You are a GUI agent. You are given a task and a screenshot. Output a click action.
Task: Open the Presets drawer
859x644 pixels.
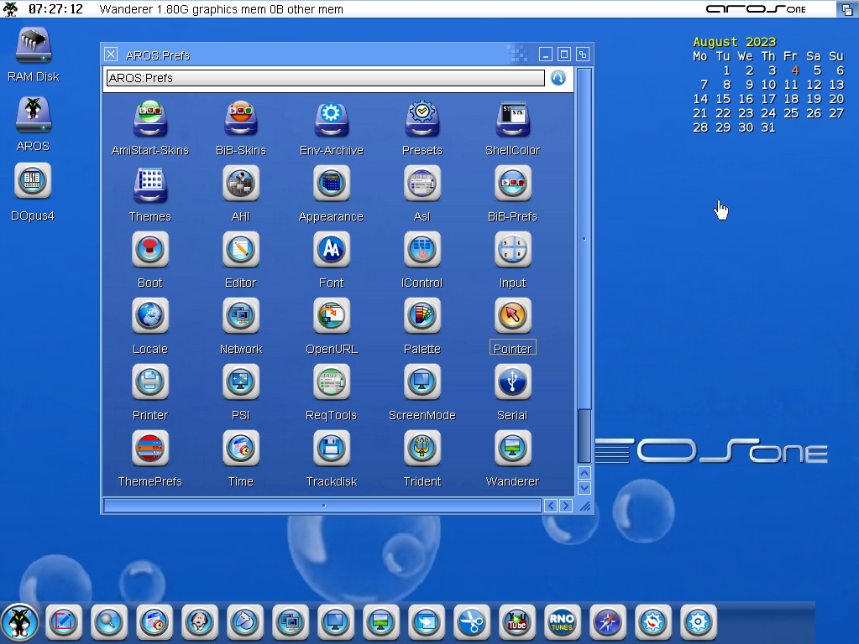pos(422,119)
